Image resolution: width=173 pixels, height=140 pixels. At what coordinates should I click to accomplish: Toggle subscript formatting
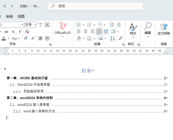[14, 32]
